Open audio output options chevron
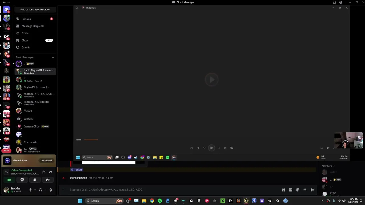365x205 pixels. pos(45,190)
